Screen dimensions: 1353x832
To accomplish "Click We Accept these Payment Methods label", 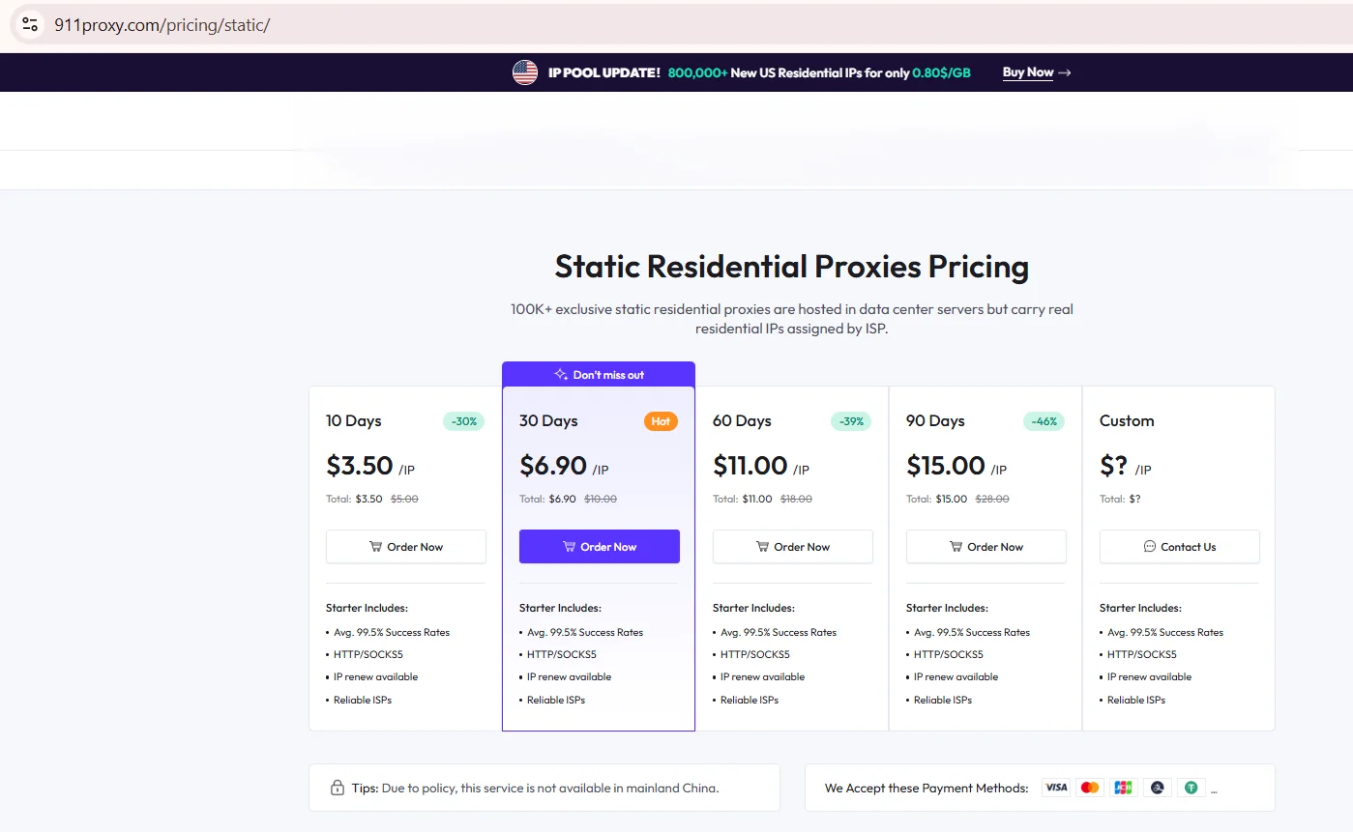I will (x=927, y=788).
